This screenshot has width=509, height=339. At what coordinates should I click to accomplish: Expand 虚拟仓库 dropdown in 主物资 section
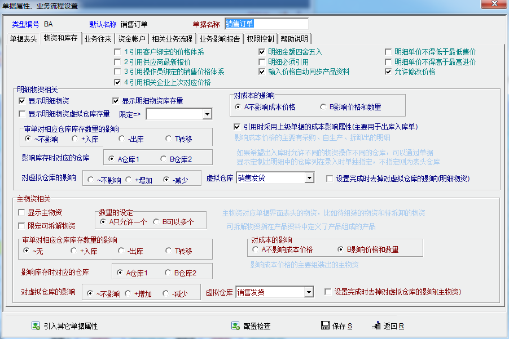coord(308,292)
